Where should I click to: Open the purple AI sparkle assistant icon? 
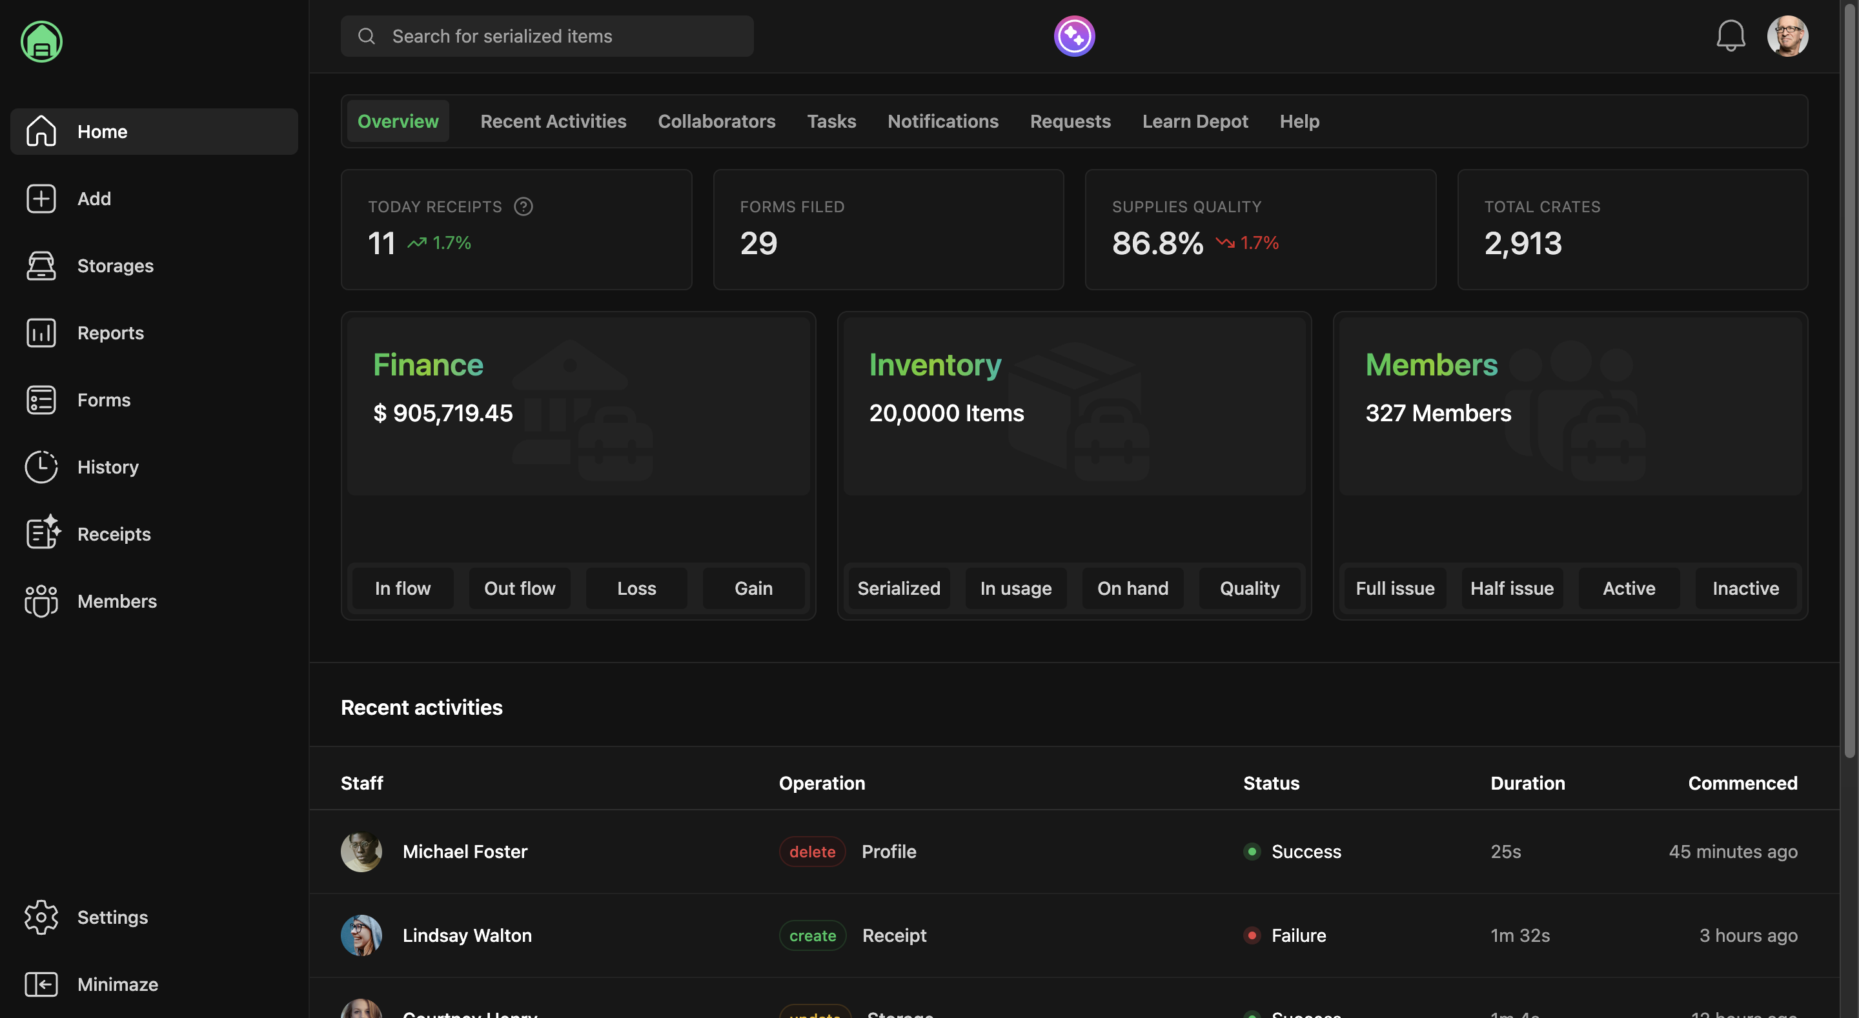[1074, 36]
